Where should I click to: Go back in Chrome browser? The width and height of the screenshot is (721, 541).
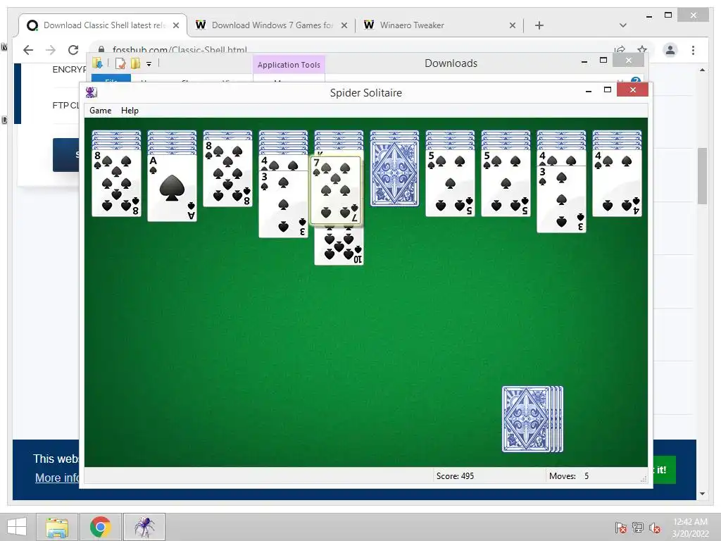coord(28,50)
